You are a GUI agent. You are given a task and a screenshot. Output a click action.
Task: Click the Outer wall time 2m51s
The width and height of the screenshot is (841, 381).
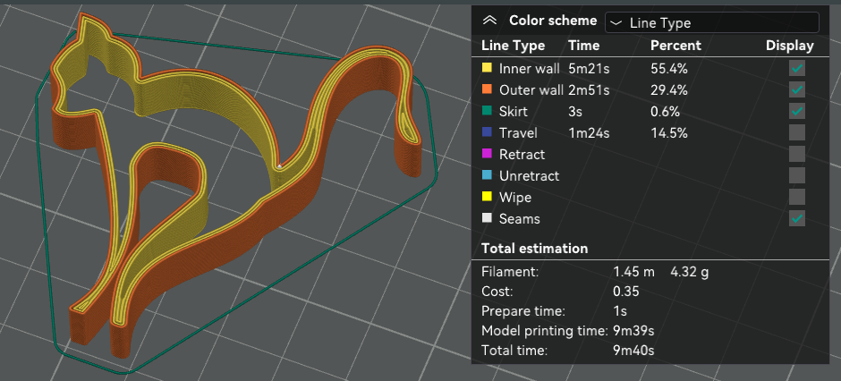[589, 90]
